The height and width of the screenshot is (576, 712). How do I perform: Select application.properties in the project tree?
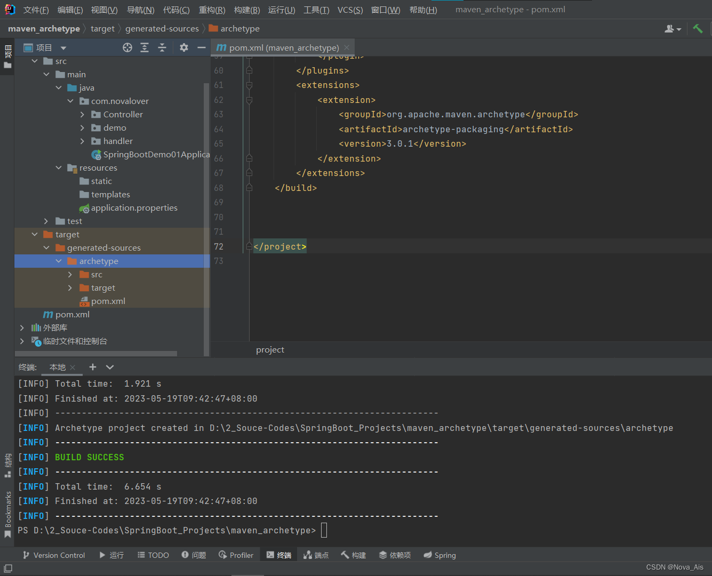pyautogui.click(x=133, y=207)
